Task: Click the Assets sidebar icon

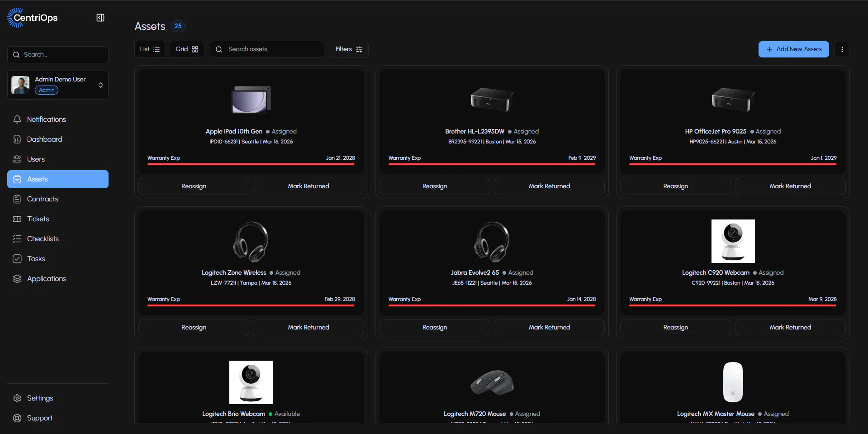Action: coord(17,179)
